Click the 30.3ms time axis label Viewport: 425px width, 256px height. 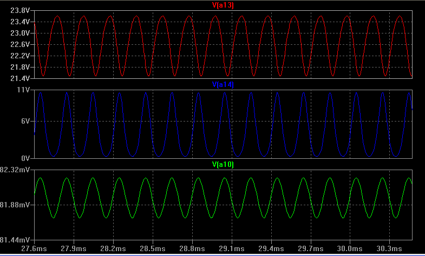pyautogui.click(x=389, y=248)
